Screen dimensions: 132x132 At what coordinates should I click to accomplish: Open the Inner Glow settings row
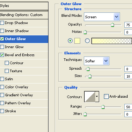click(x=24, y=47)
